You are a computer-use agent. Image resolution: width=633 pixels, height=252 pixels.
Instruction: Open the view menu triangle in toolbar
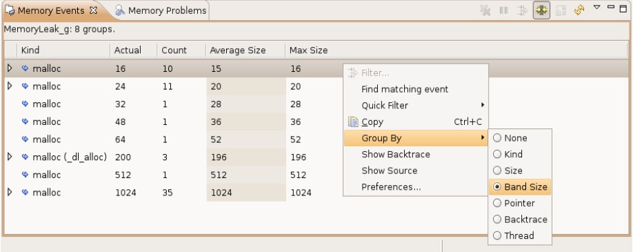click(597, 7)
